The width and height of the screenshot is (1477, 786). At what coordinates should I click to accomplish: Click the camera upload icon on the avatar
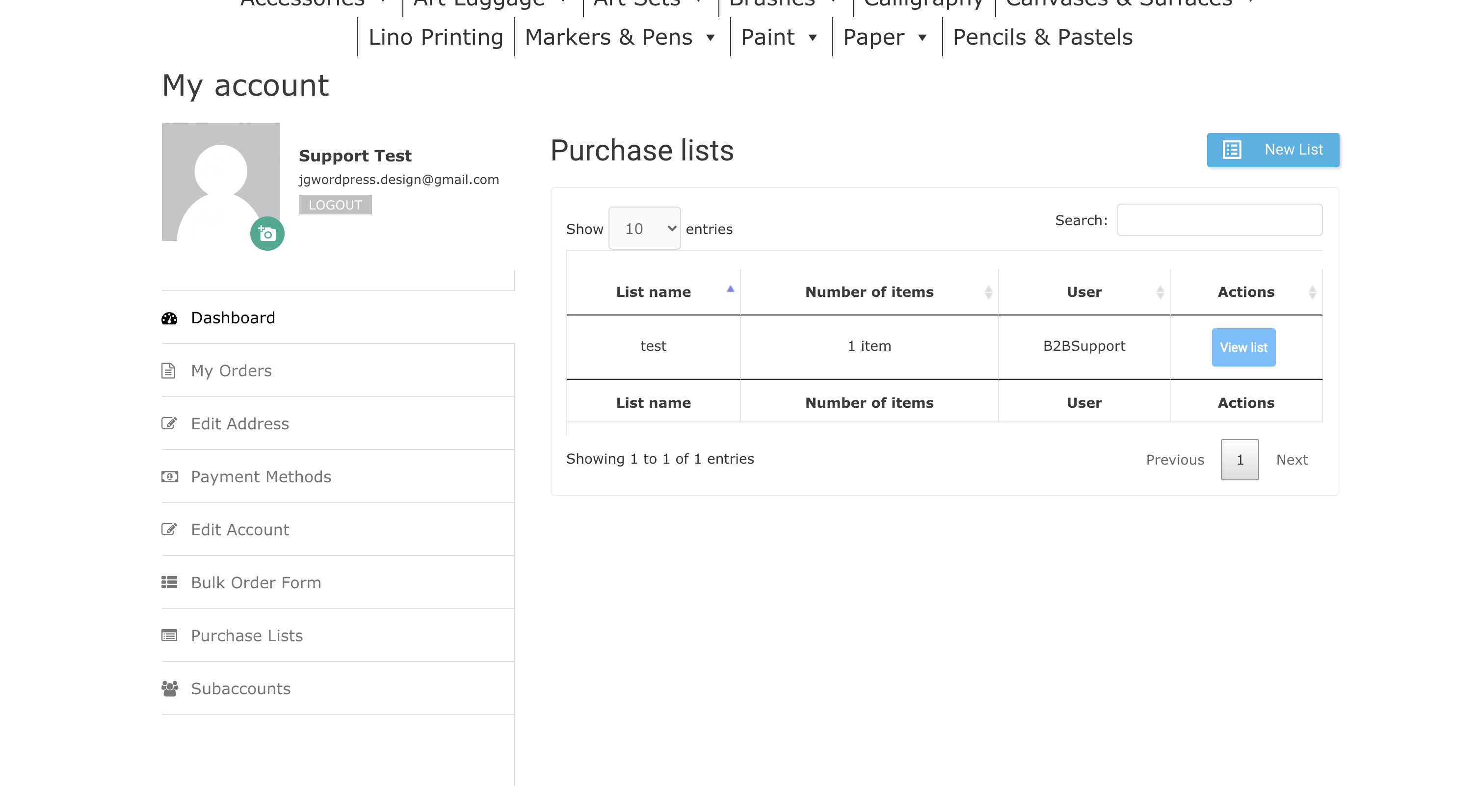(267, 234)
